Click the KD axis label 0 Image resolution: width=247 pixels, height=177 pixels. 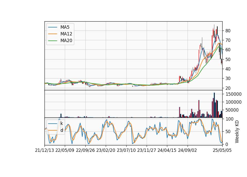[x=227, y=144]
